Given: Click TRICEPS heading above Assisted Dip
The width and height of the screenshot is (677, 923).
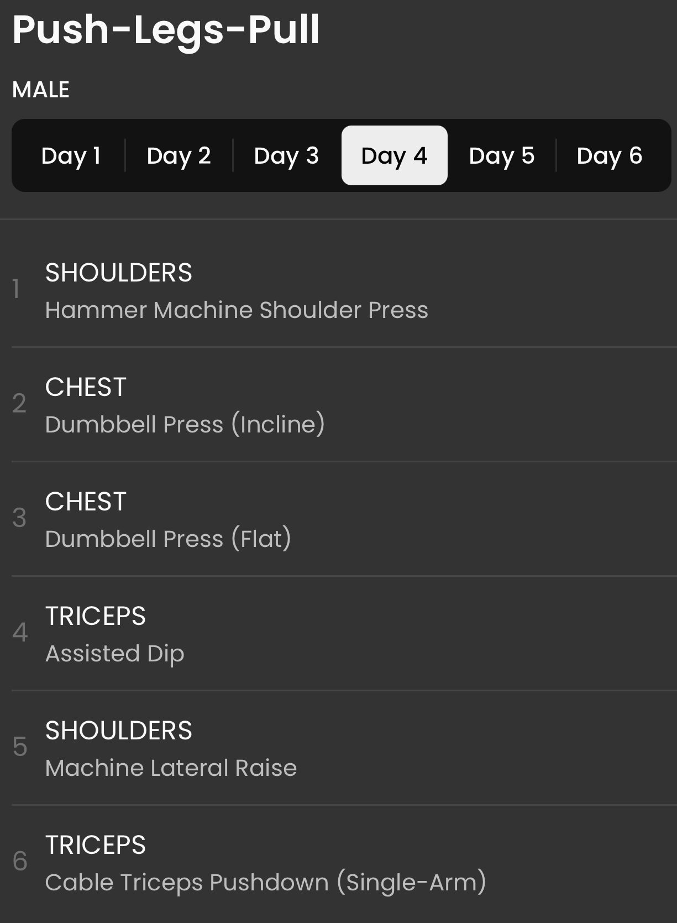Looking at the screenshot, I should [95, 616].
